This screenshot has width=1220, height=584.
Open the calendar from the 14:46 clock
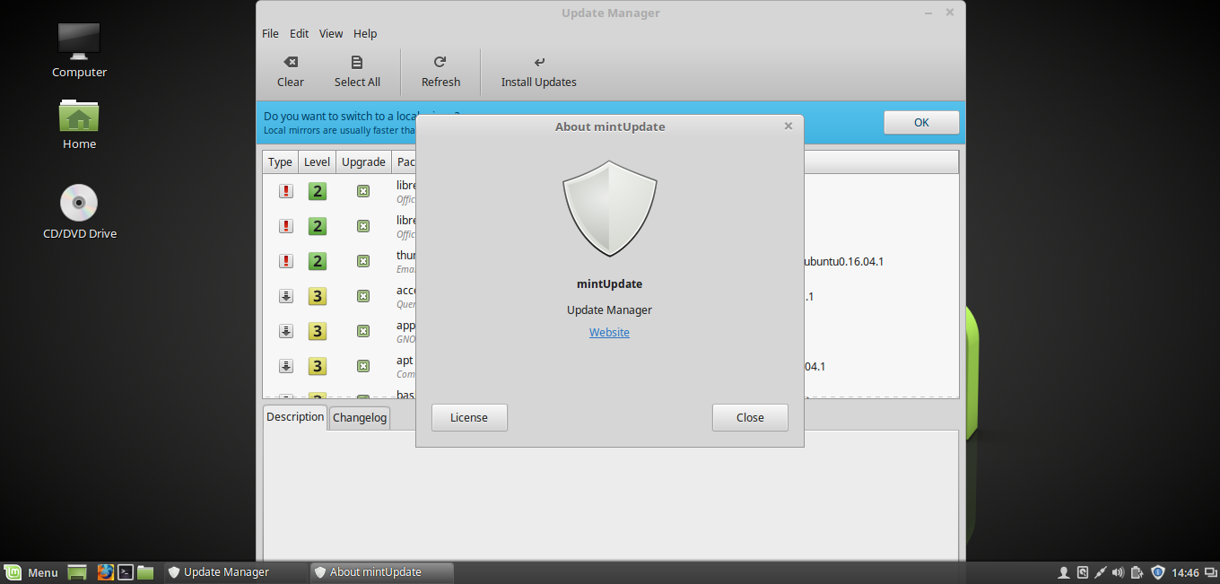(1186, 572)
